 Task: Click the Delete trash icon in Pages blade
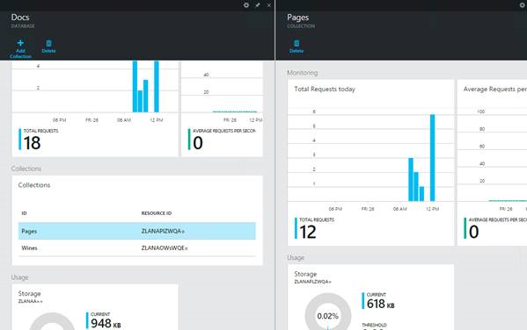(296, 43)
